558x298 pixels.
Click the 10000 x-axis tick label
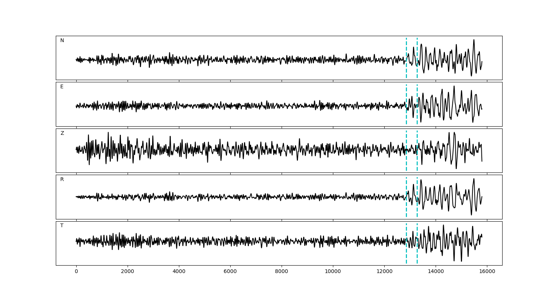tap(333, 272)
